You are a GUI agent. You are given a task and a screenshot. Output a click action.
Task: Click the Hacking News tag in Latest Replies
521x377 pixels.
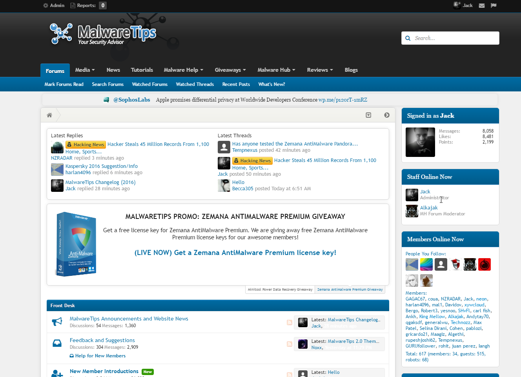pos(86,145)
